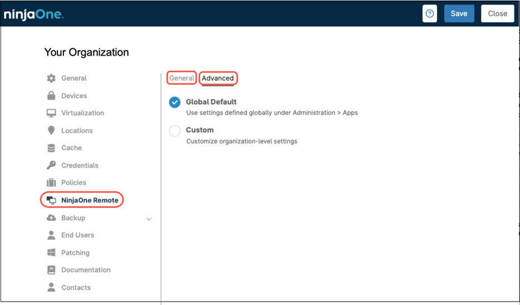
Task: Click the Patching Windows icon
Action: pyautogui.click(x=52, y=253)
